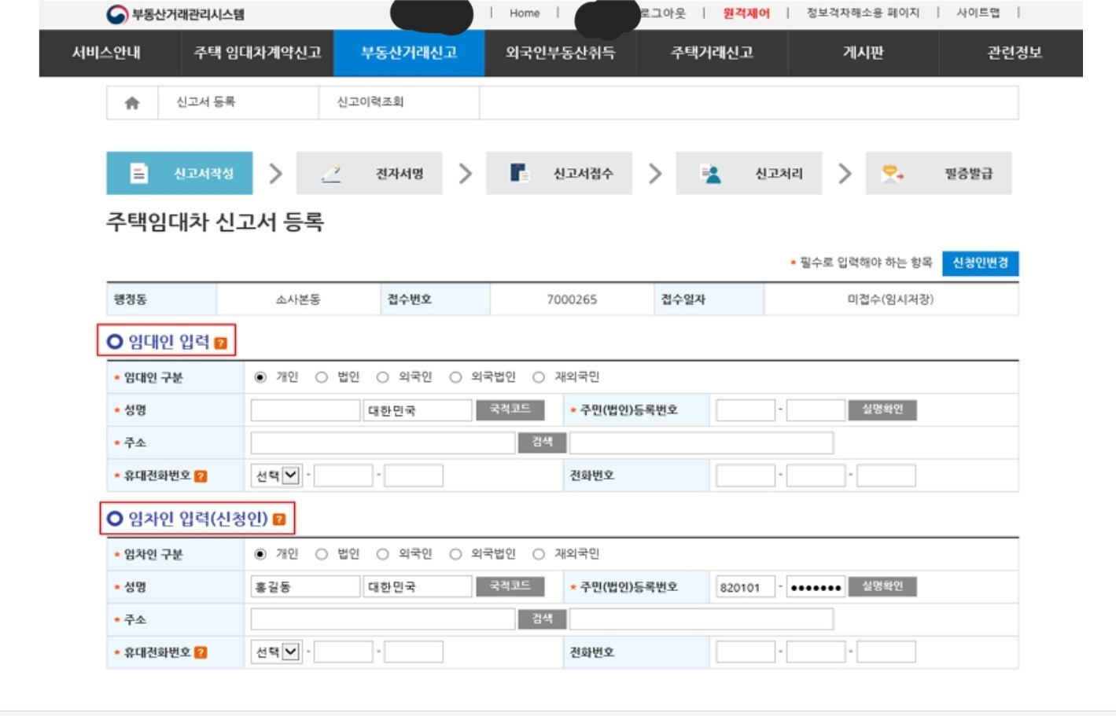Click landlord resident number first field
This screenshot has height=716, width=1116.
tap(746, 409)
